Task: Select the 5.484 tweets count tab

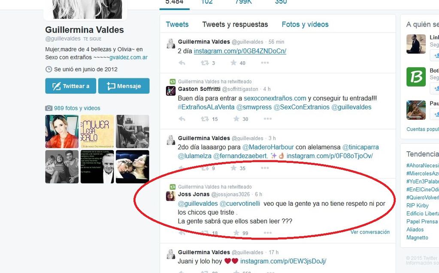Action: coord(174,2)
